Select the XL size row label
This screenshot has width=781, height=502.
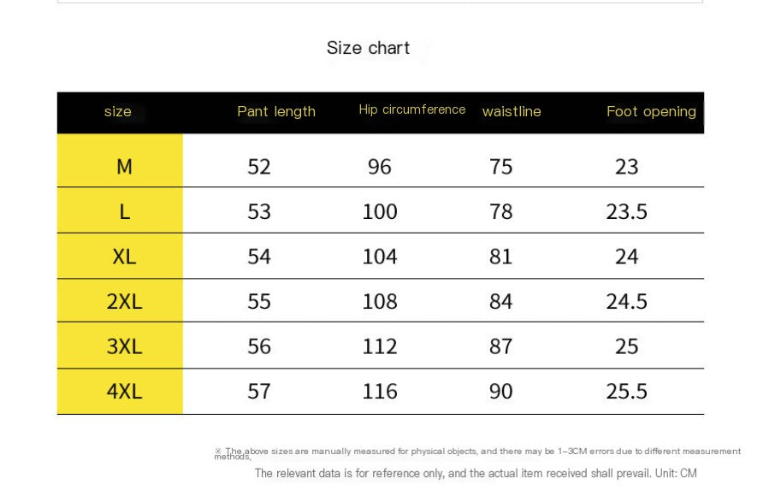[125, 257]
